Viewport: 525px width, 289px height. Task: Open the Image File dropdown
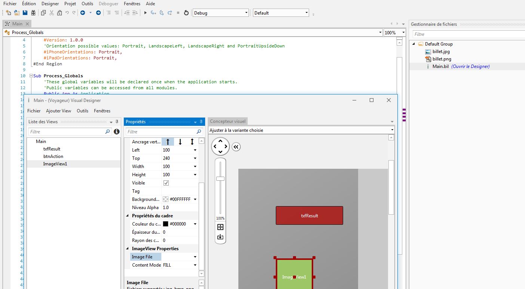click(x=195, y=257)
